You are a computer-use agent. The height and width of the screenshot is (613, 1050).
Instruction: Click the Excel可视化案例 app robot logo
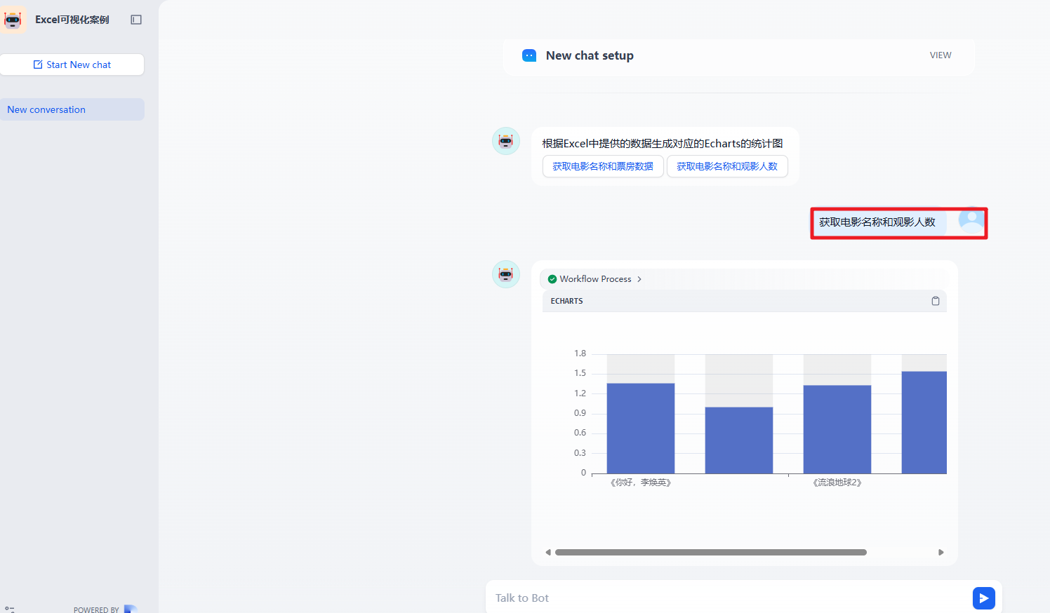13,20
